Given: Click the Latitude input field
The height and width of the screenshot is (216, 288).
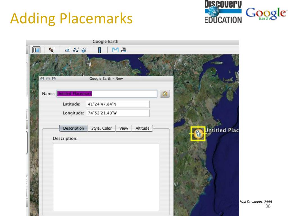Looking at the screenshot, I should [x=118, y=104].
